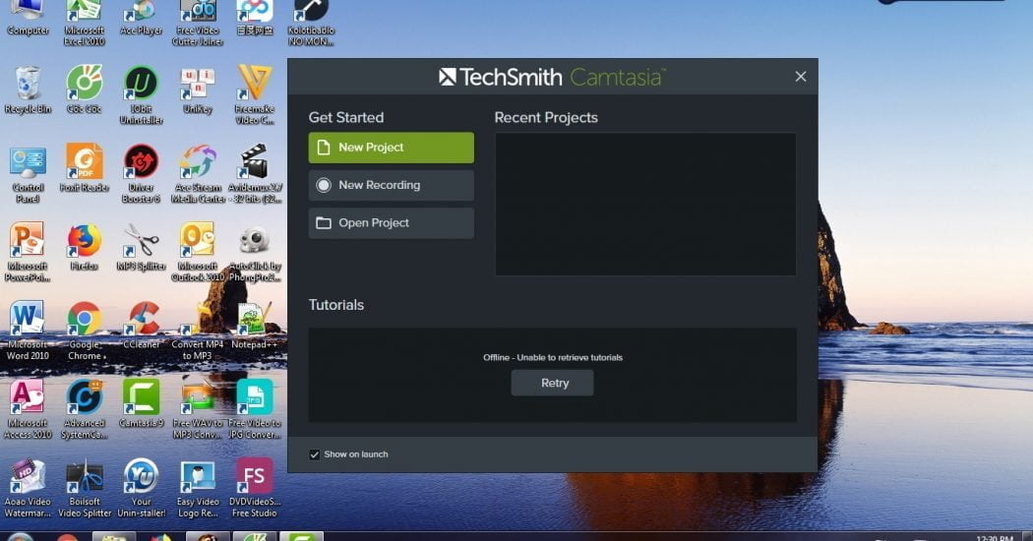1033x541 pixels.
Task: Select the MP3 Splitter scissors icon
Action: click(141, 247)
